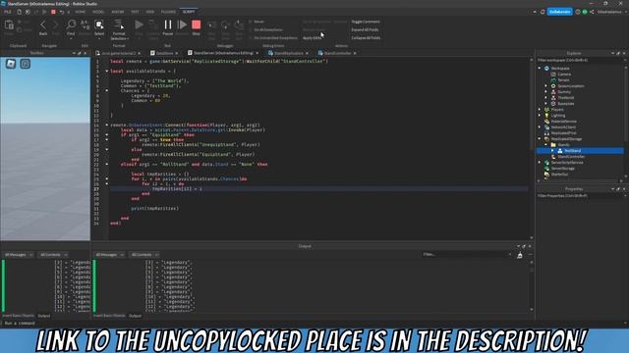Open the FILE menu
The image size is (629, 353).
pos(7,12)
